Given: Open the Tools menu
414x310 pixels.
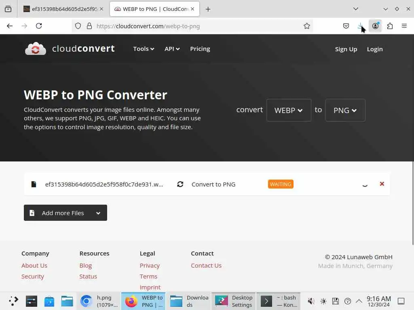Looking at the screenshot, I should coord(144,49).
